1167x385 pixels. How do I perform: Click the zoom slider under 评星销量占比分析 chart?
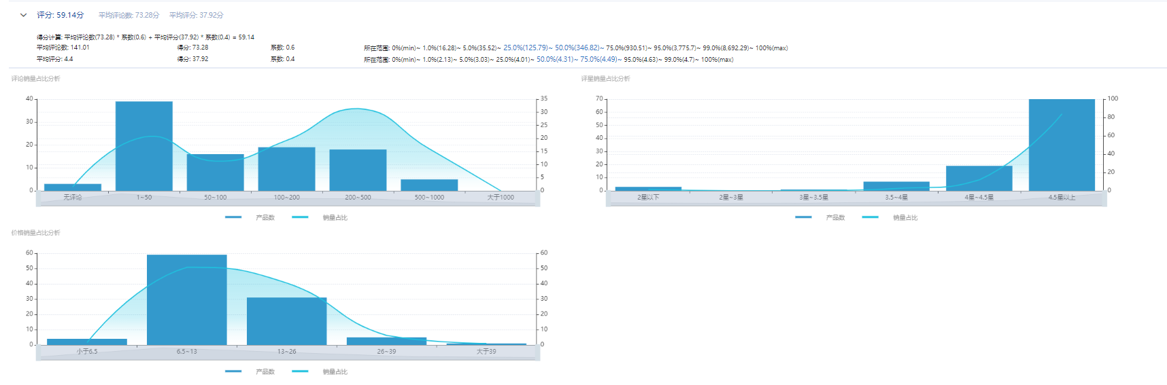click(856, 199)
